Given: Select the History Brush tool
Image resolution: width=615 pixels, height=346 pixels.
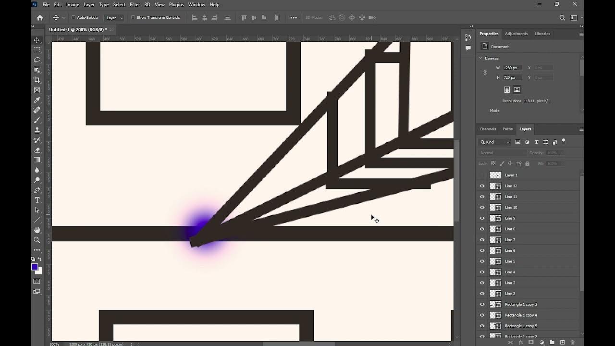Looking at the screenshot, I should pyautogui.click(x=37, y=140).
